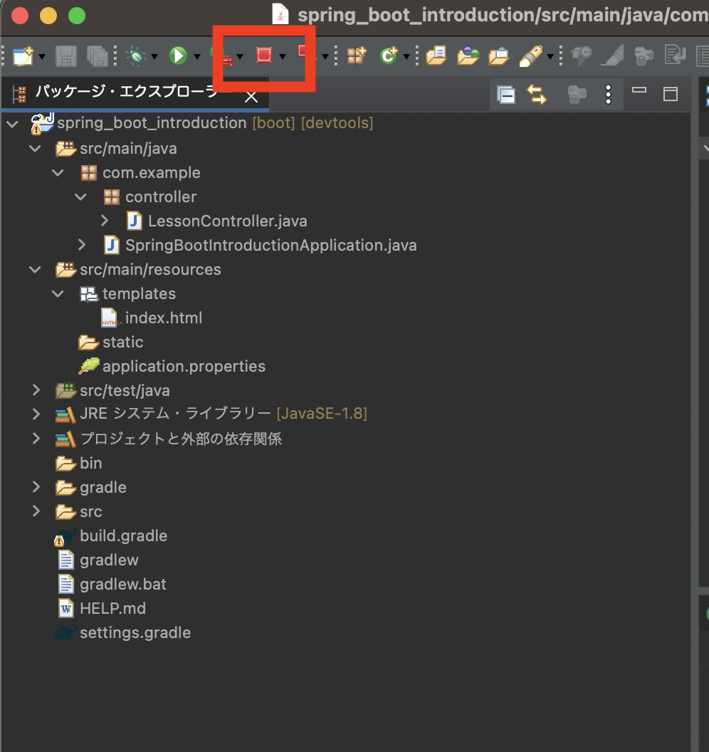Open the New wizard dropdown menu

coord(41,56)
